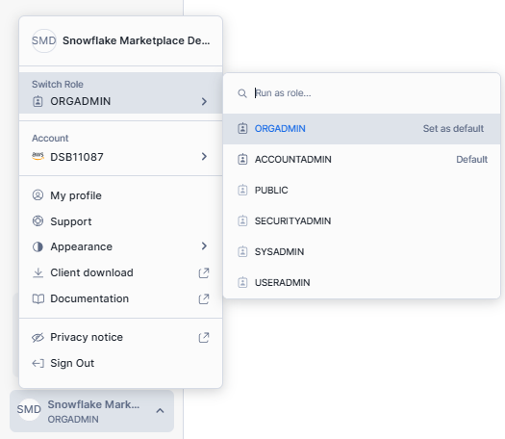Image resolution: width=505 pixels, height=439 pixels.
Task: Open the Support menu entry
Action: 121,221
